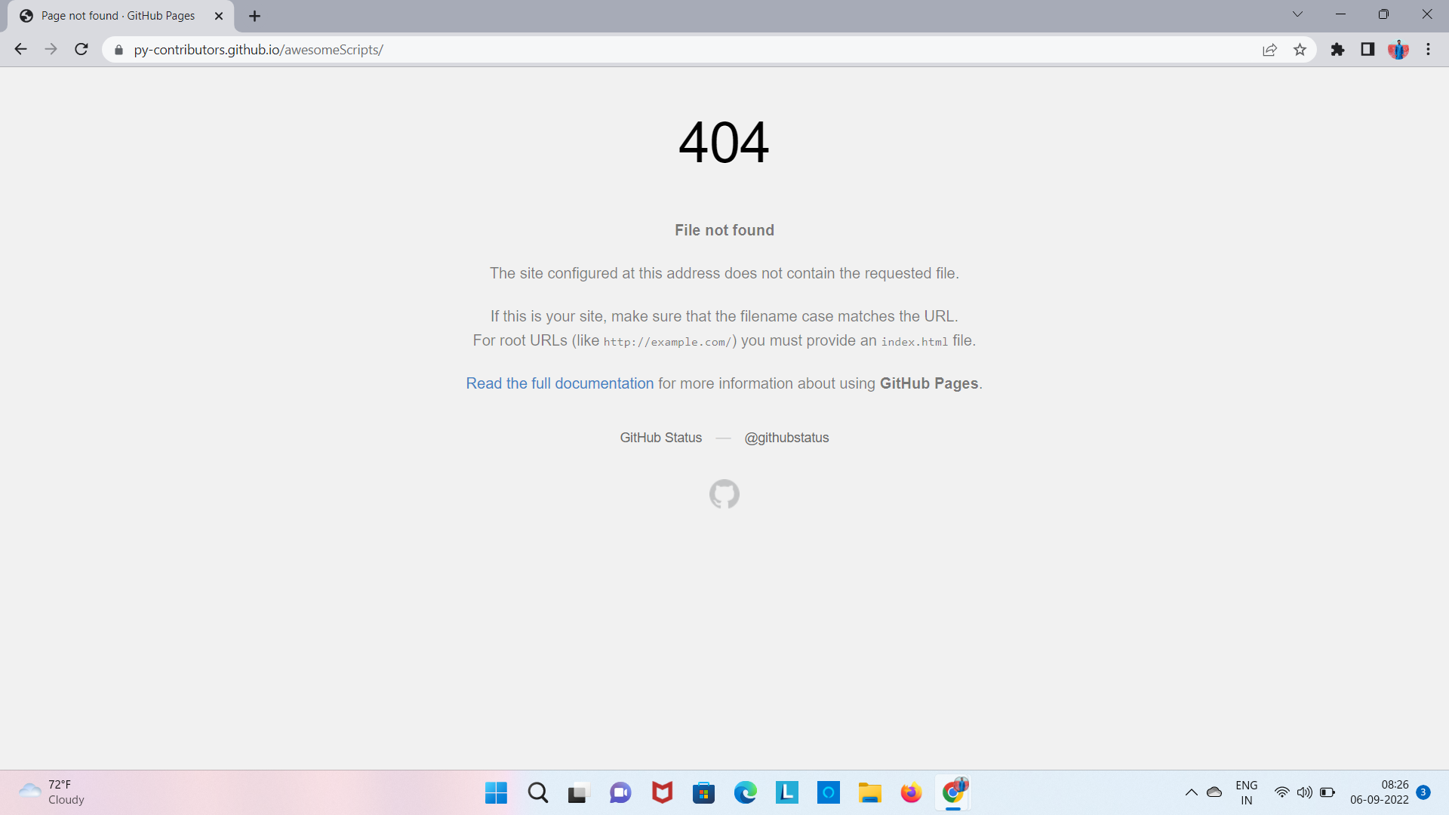
Task: Click the GitHub Octocat logo
Action: (724, 494)
